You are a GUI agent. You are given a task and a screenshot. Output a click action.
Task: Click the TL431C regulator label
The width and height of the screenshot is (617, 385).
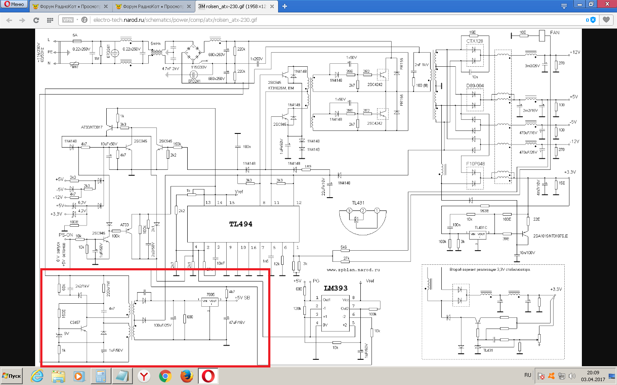tap(481, 228)
